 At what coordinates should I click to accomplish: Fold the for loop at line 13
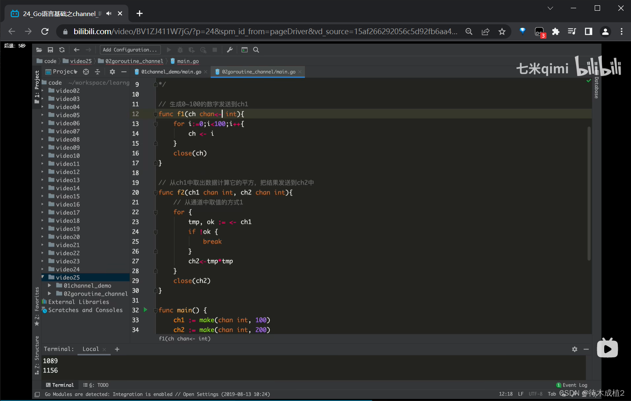click(x=155, y=124)
